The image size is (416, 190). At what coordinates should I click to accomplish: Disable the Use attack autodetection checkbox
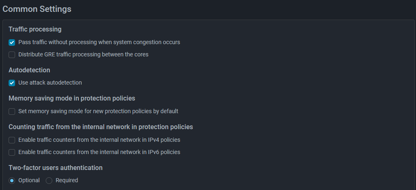(x=12, y=83)
